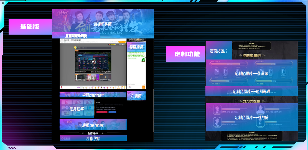Click the 合作伙伴 partner bar
This screenshot has width=308, height=150.
[x=93, y=138]
